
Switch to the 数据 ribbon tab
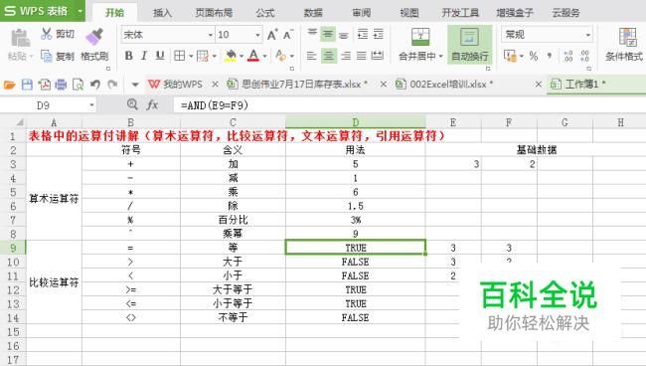313,13
